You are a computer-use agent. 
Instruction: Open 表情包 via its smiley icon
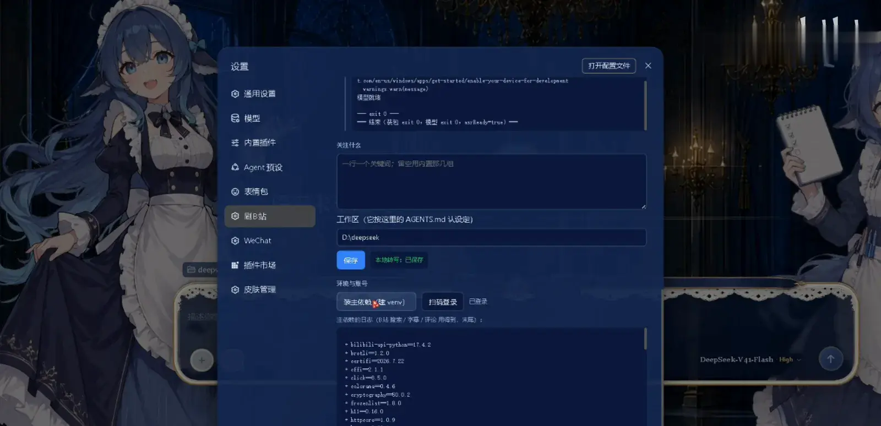point(235,192)
